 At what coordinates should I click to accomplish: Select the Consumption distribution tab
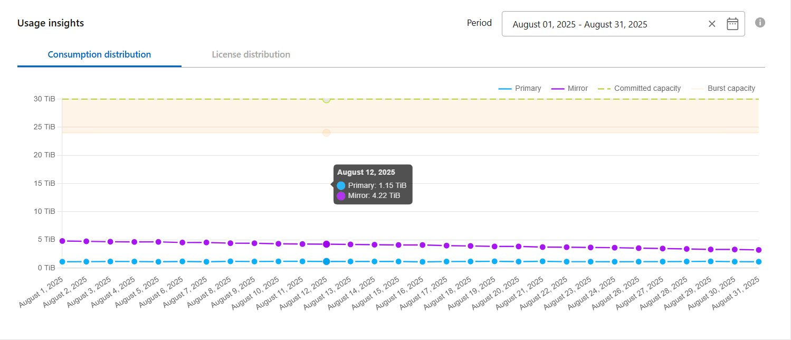(99, 54)
